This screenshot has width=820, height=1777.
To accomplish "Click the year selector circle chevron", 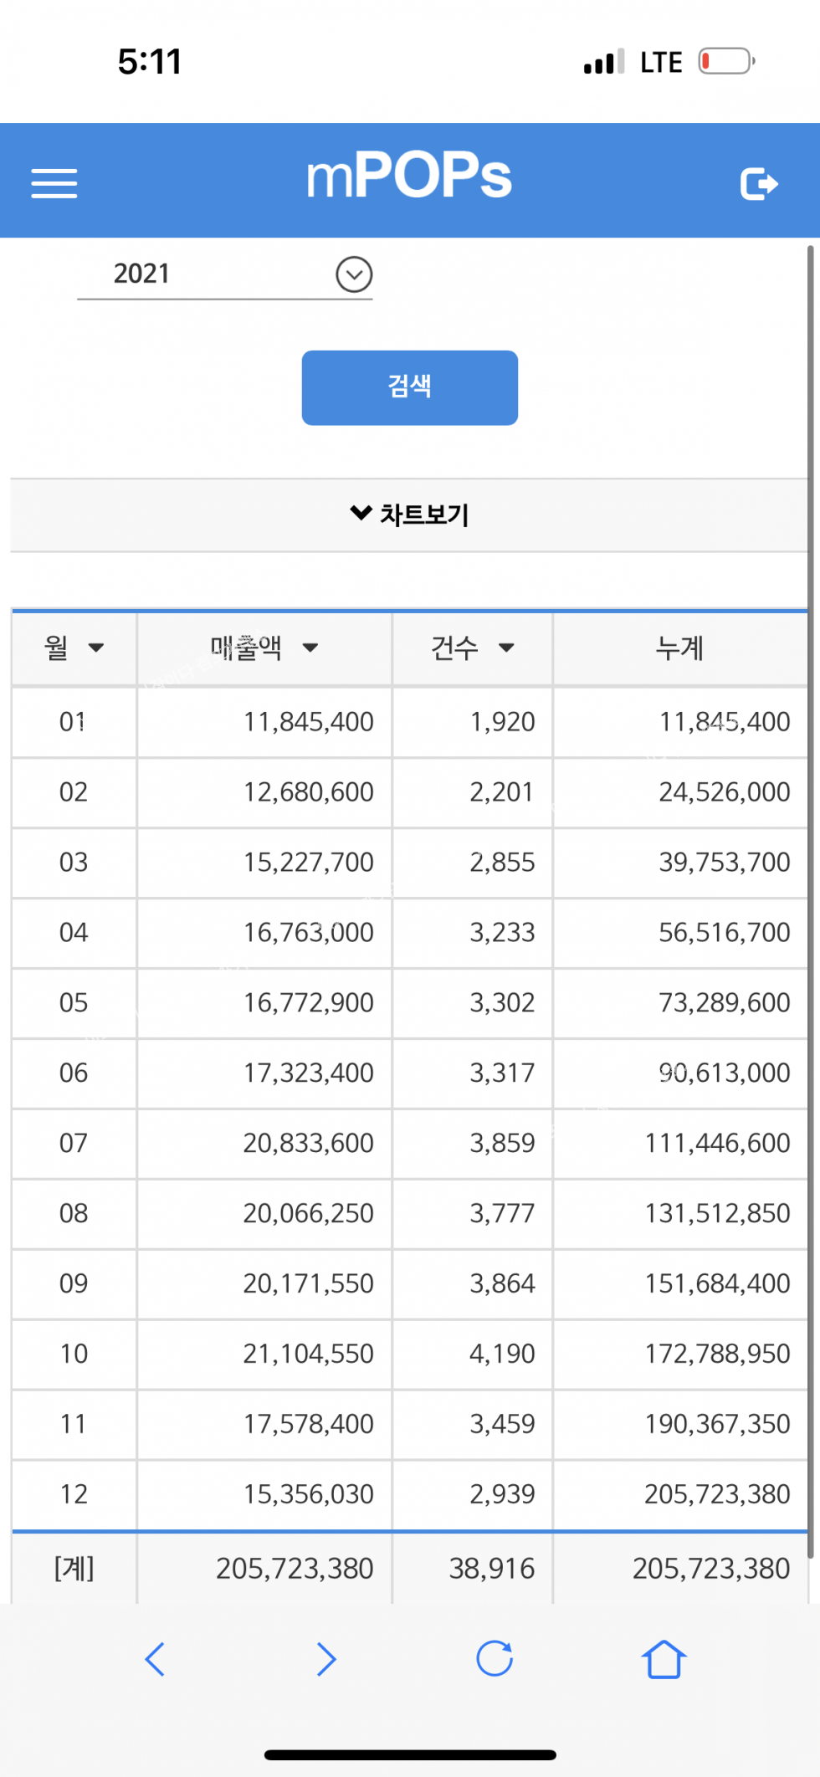I will pyautogui.click(x=354, y=274).
